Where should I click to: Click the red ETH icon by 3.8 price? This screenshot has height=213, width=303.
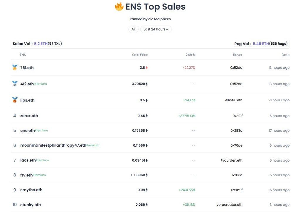click(147, 68)
